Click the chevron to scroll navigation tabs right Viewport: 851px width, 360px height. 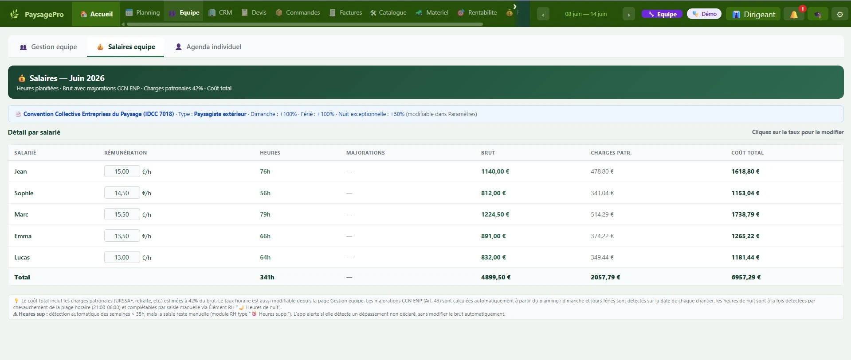[x=514, y=6]
